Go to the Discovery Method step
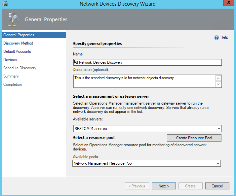This screenshot has height=196, width=236. pyautogui.click(x=18, y=43)
